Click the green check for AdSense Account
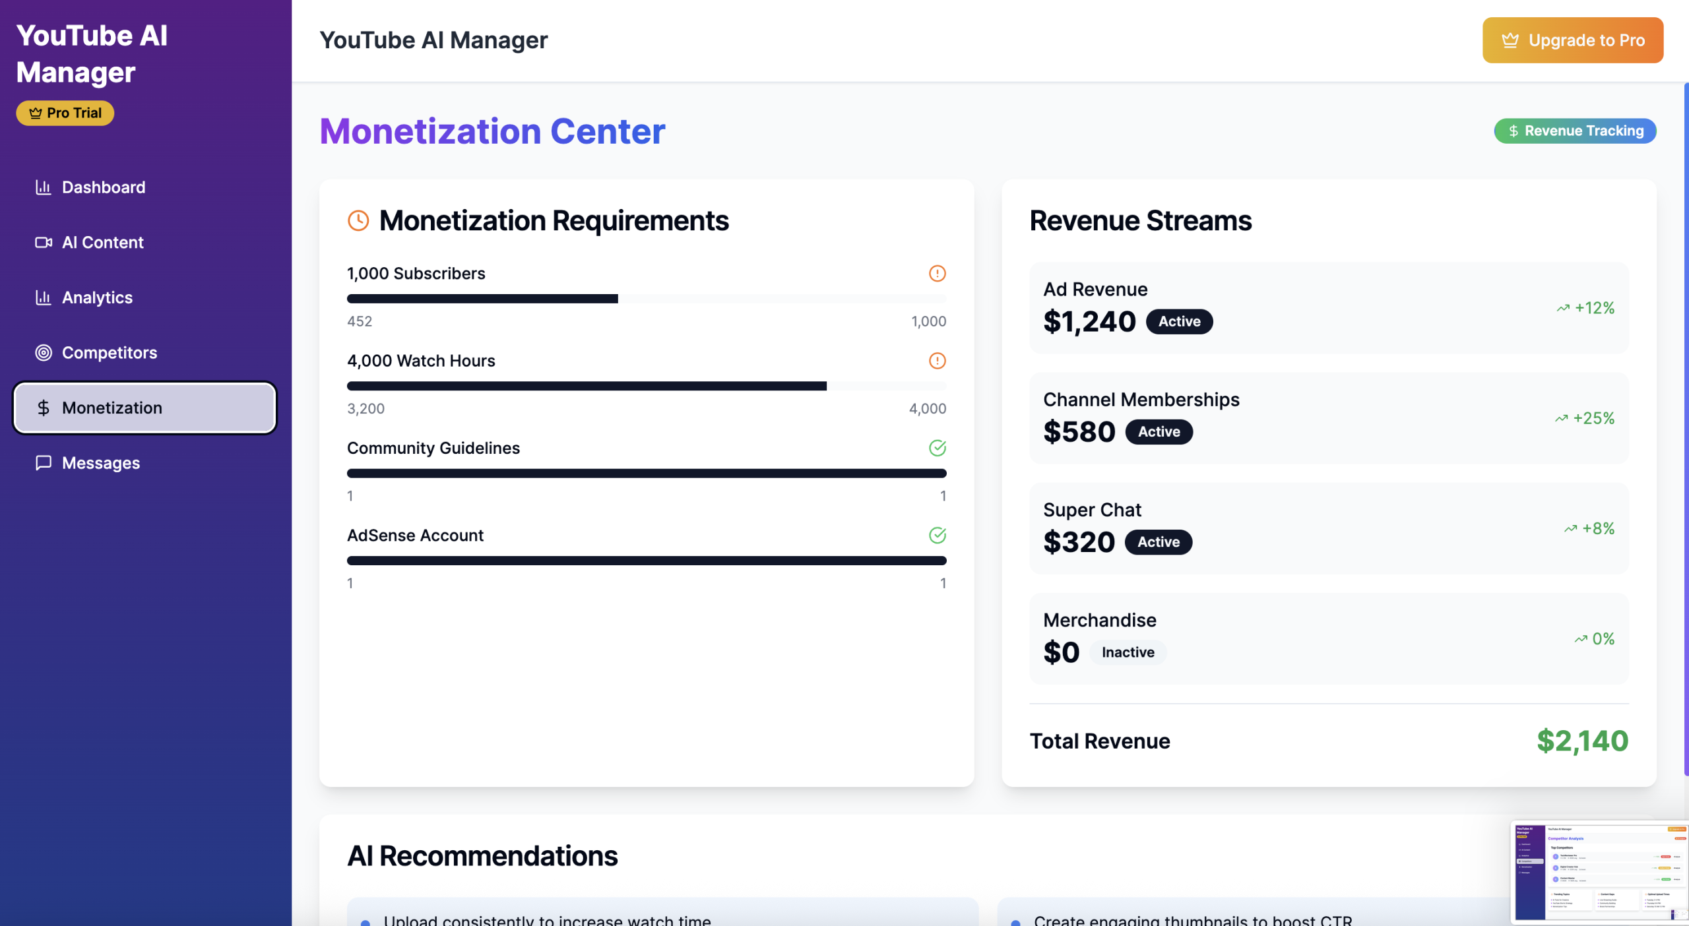Screen dimensions: 1689x926 tap(938, 535)
